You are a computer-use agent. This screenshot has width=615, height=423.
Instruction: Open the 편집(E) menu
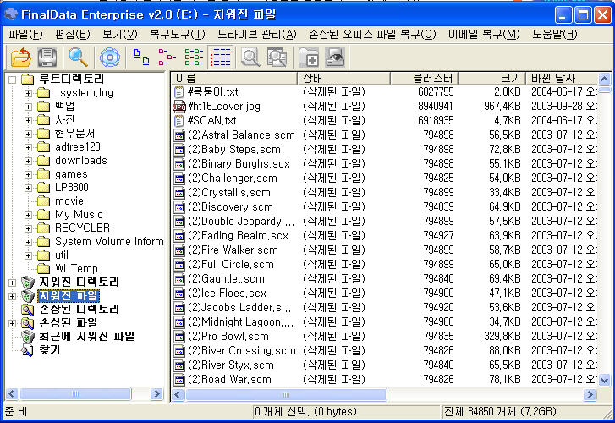[x=72, y=35]
